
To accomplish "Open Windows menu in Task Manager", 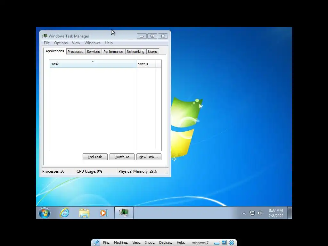I will (x=92, y=43).
